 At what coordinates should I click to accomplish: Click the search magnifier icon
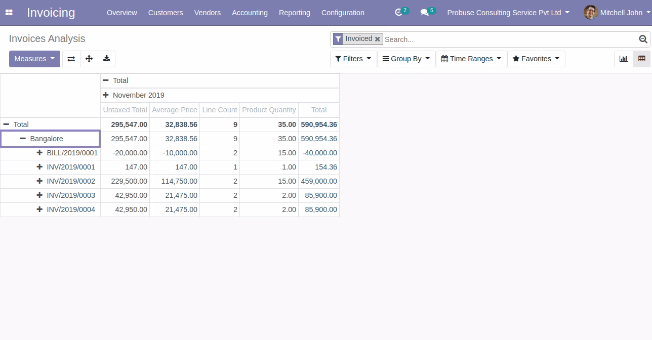point(643,39)
